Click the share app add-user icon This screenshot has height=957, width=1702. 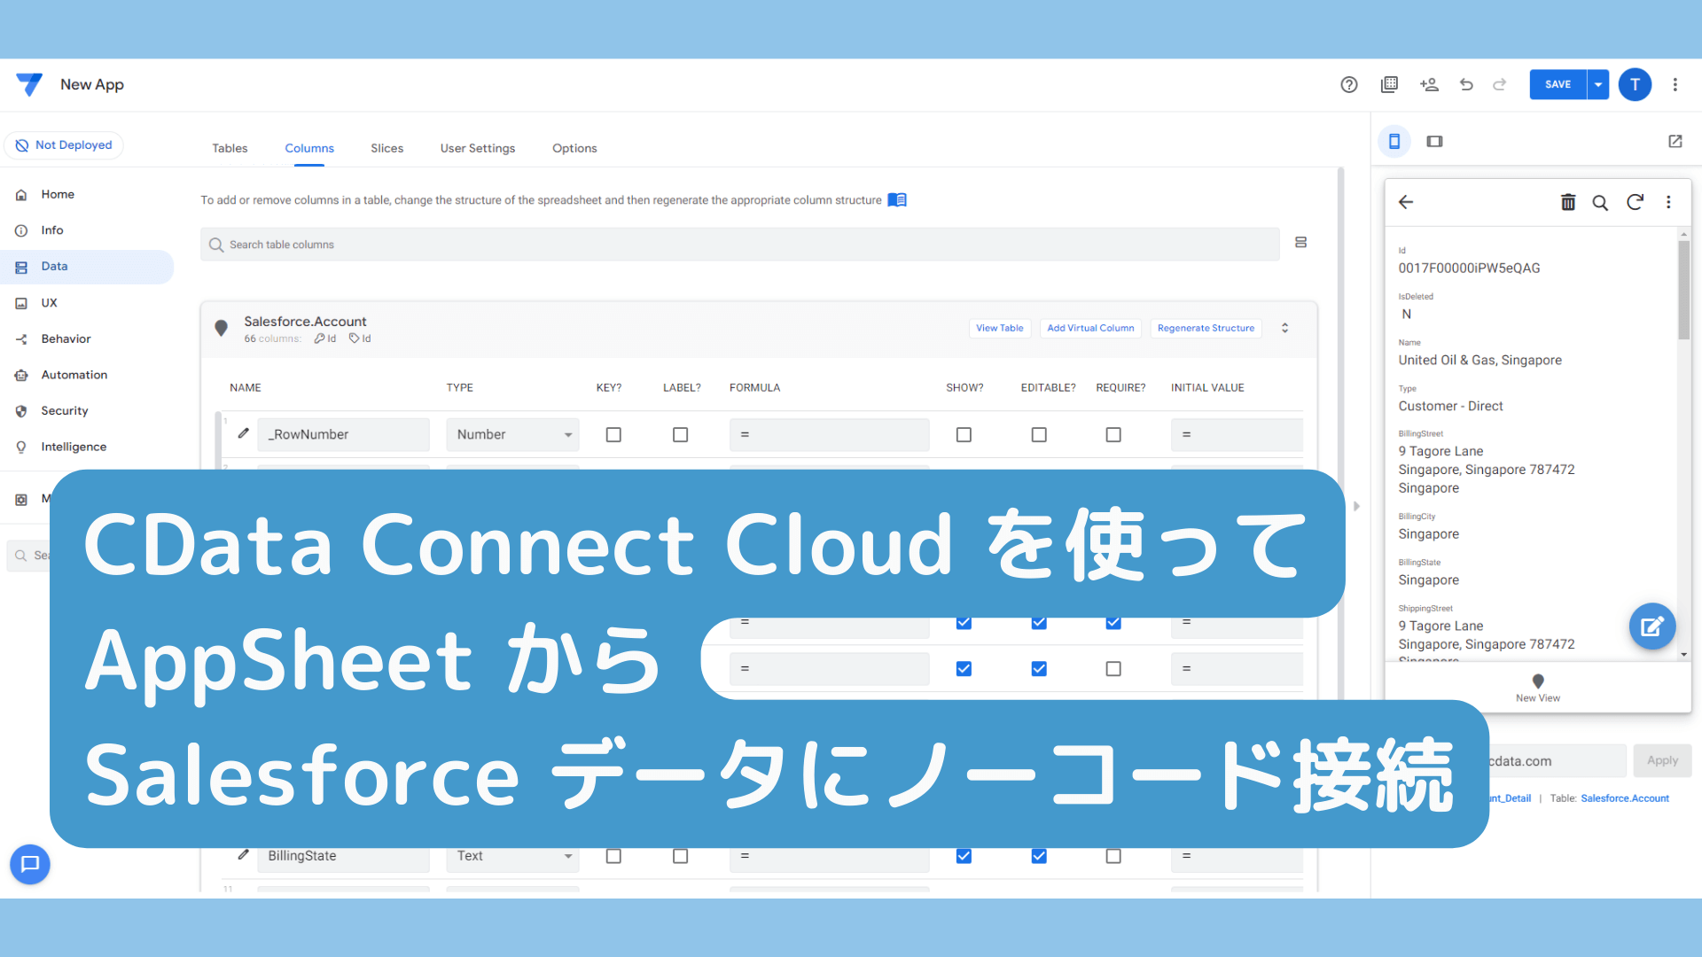(x=1429, y=84)
